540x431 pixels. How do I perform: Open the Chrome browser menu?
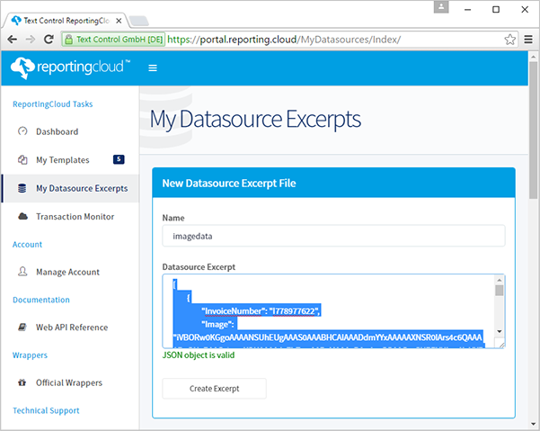528,40
